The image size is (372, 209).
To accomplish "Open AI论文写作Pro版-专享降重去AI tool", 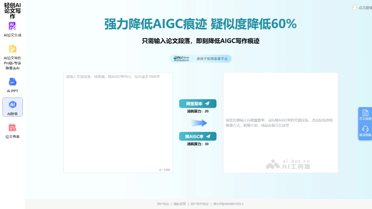I will 12,50.
